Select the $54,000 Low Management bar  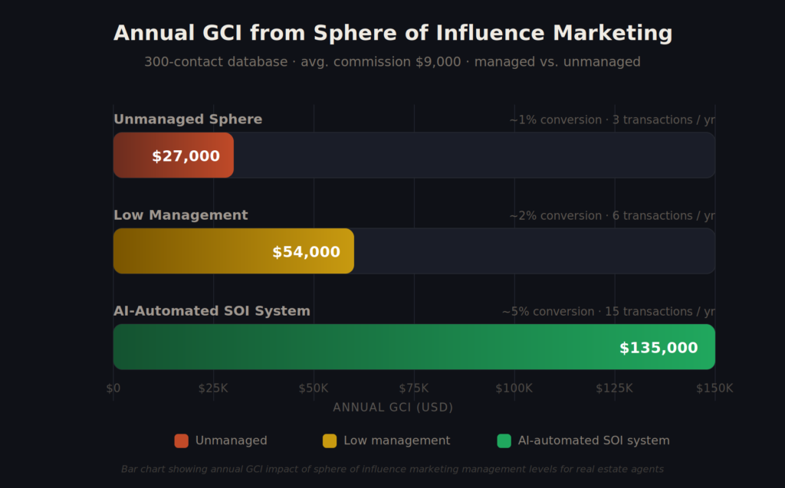pyautogui.click(x=233, y=251)
